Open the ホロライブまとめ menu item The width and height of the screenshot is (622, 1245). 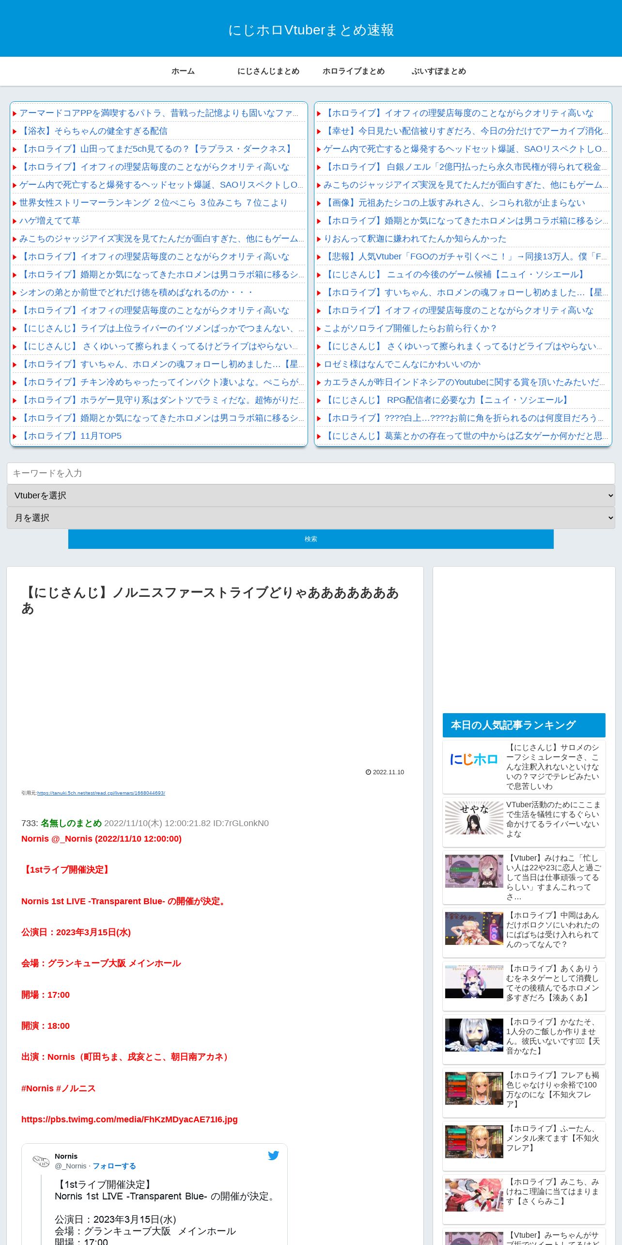click(354, 71)
